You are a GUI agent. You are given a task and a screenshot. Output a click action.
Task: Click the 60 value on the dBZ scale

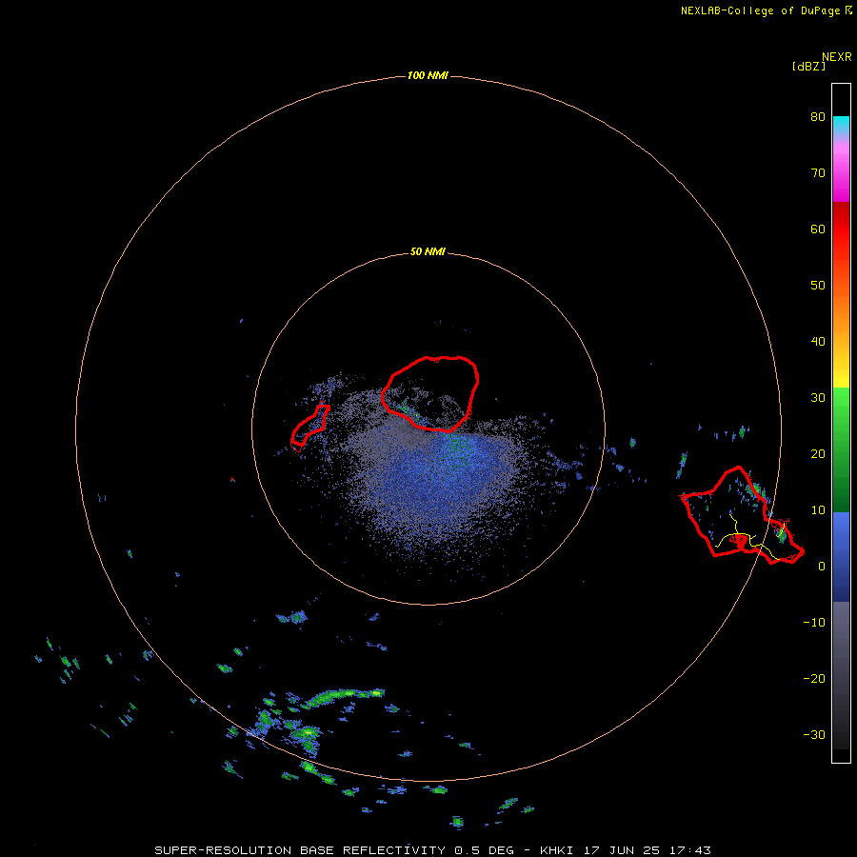[818, 229]
